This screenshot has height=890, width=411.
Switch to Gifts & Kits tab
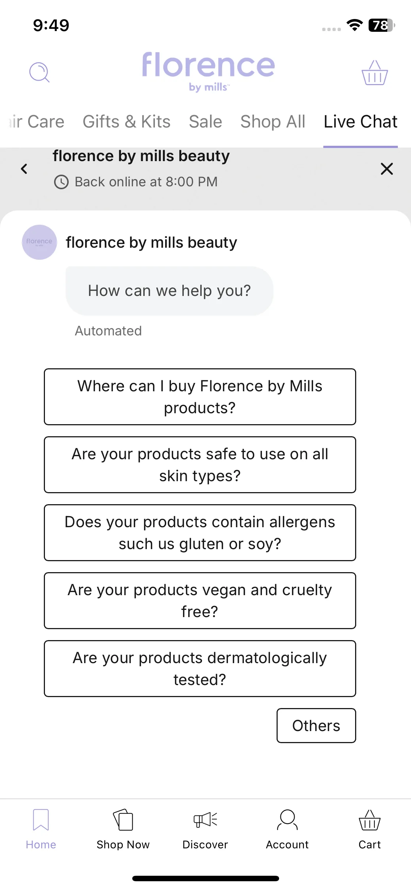(x=126, y=122)
